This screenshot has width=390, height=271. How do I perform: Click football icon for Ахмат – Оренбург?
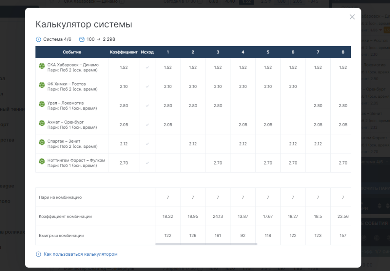point(42,123)
